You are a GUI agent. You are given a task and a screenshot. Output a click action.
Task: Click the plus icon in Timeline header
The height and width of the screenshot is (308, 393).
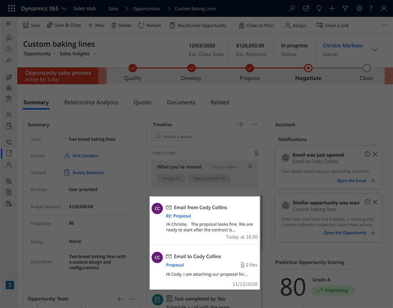coord(241,124)
